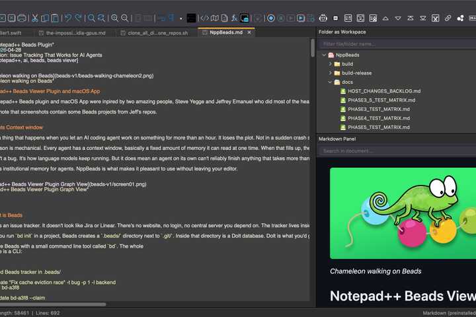Viewport: 476px width, 317px height.
Task: Click the Print icon in the toolbar
Action: pyautogui.click(x=22, y=18)
